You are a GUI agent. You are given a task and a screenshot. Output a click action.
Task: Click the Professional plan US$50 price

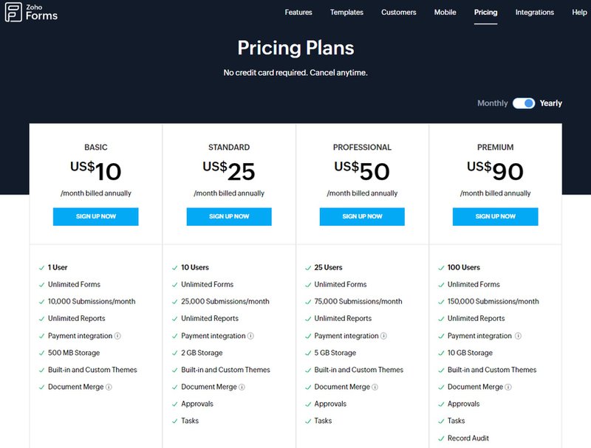tap(362, 170)
